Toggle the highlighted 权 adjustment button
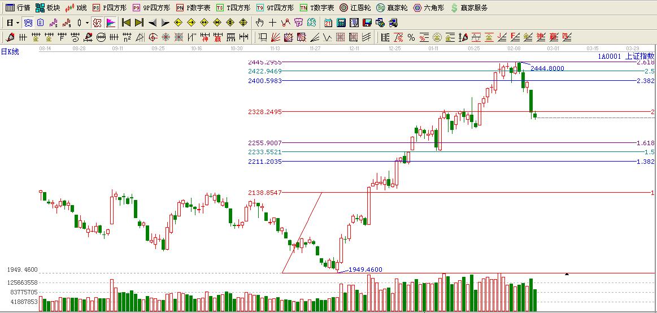The image size is (657, 313). (x=97, y=23)
